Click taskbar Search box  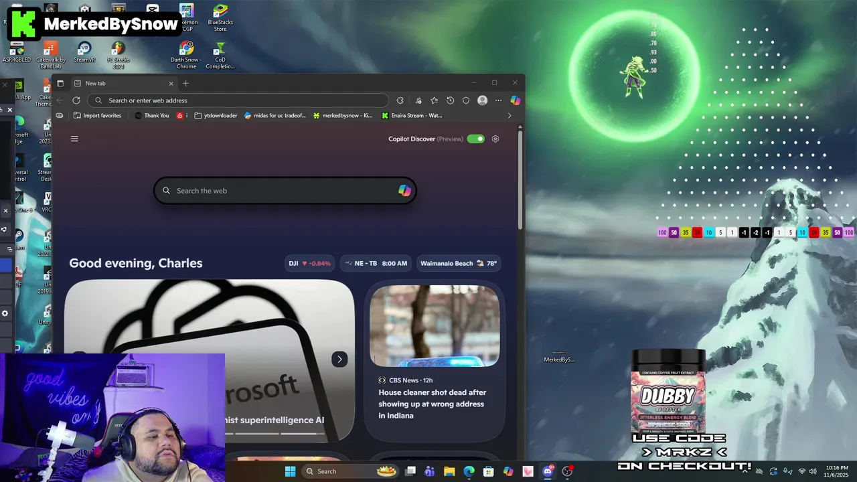pos(350,471)
